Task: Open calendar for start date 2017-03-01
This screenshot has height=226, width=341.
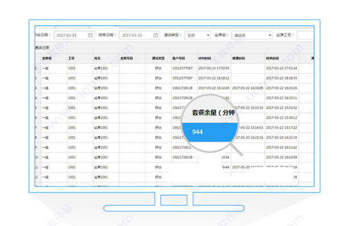Action: pos(90,35)
